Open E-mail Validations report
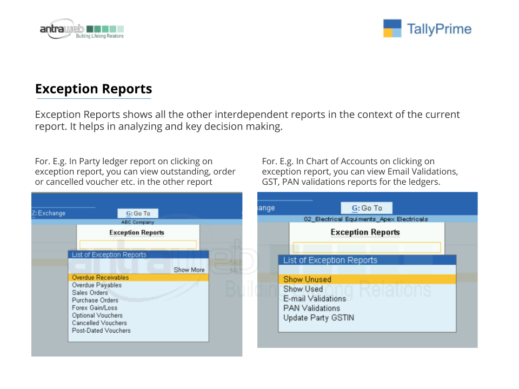Image resolution: width=519 pixels, height=389 pixels. coord(367,298)
